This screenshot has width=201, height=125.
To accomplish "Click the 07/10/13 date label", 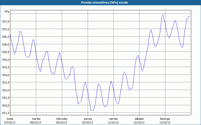I will pos(10,122).
